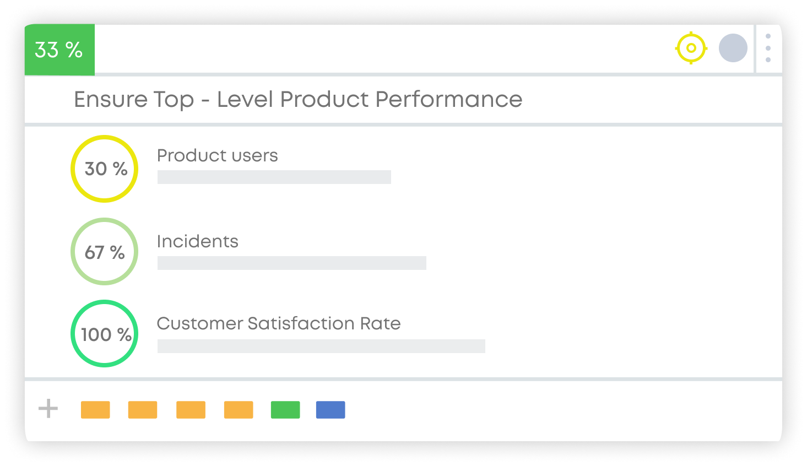Select the blue tag swatch
The width and height of the screenshot is (807, 466).
point(331,410)
